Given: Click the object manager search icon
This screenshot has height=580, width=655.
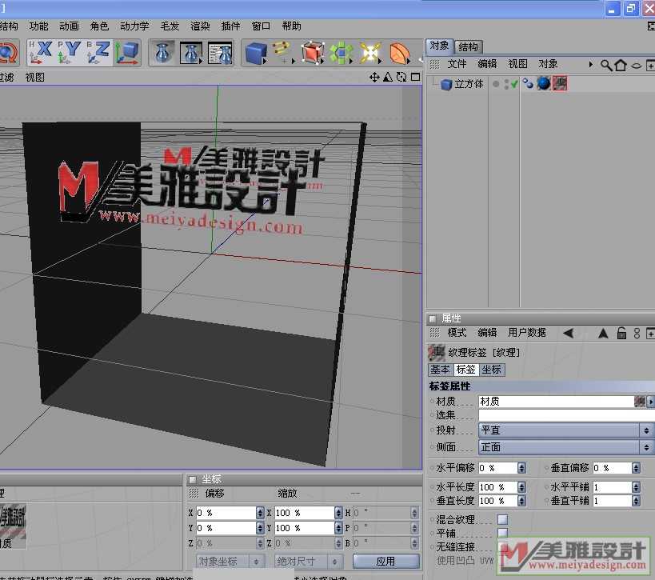Looking at the screenshot, I should pos(606,65).
